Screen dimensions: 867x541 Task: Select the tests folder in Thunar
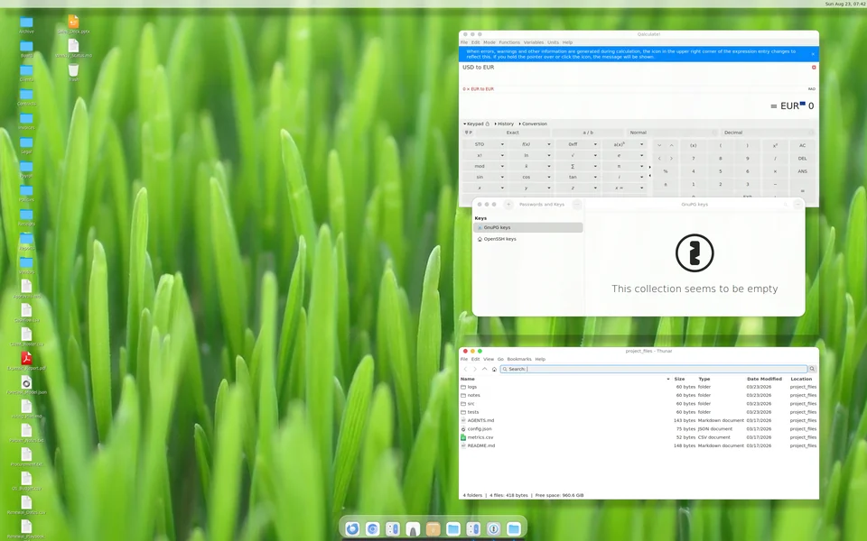(x=639, y=412)
